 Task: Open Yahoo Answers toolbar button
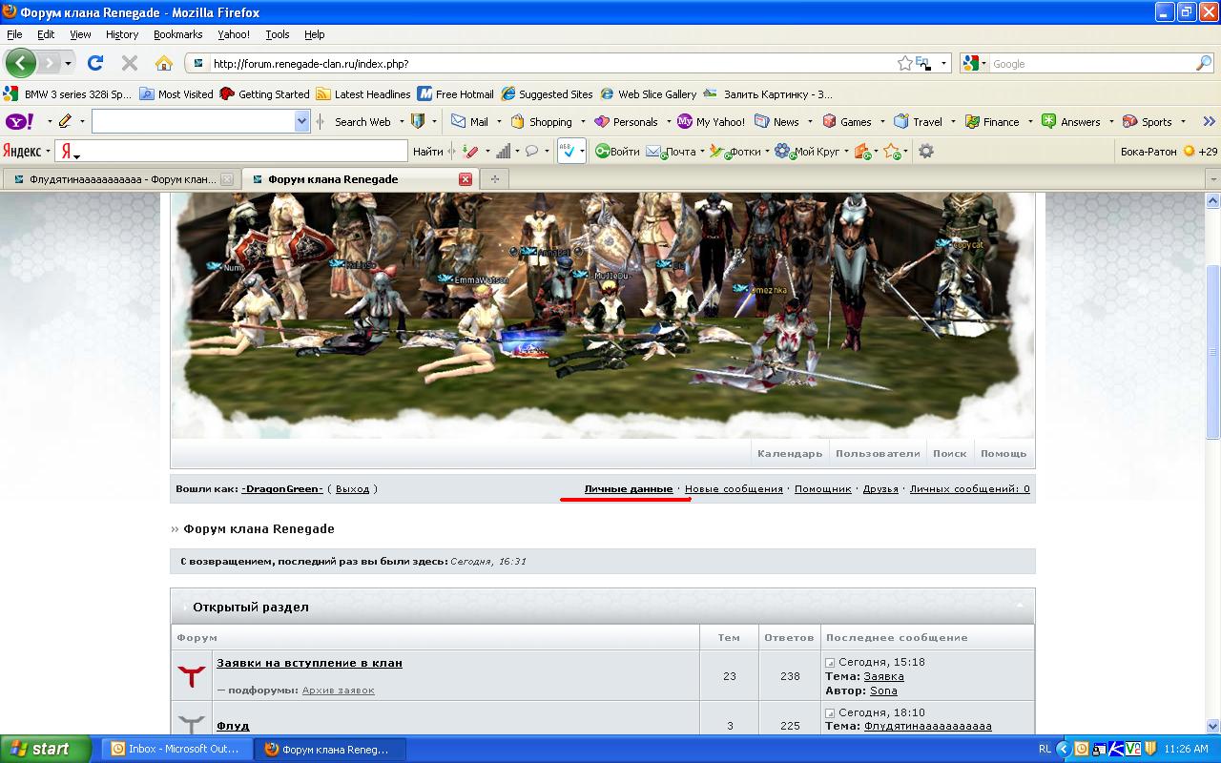(x=1070, y=121)
